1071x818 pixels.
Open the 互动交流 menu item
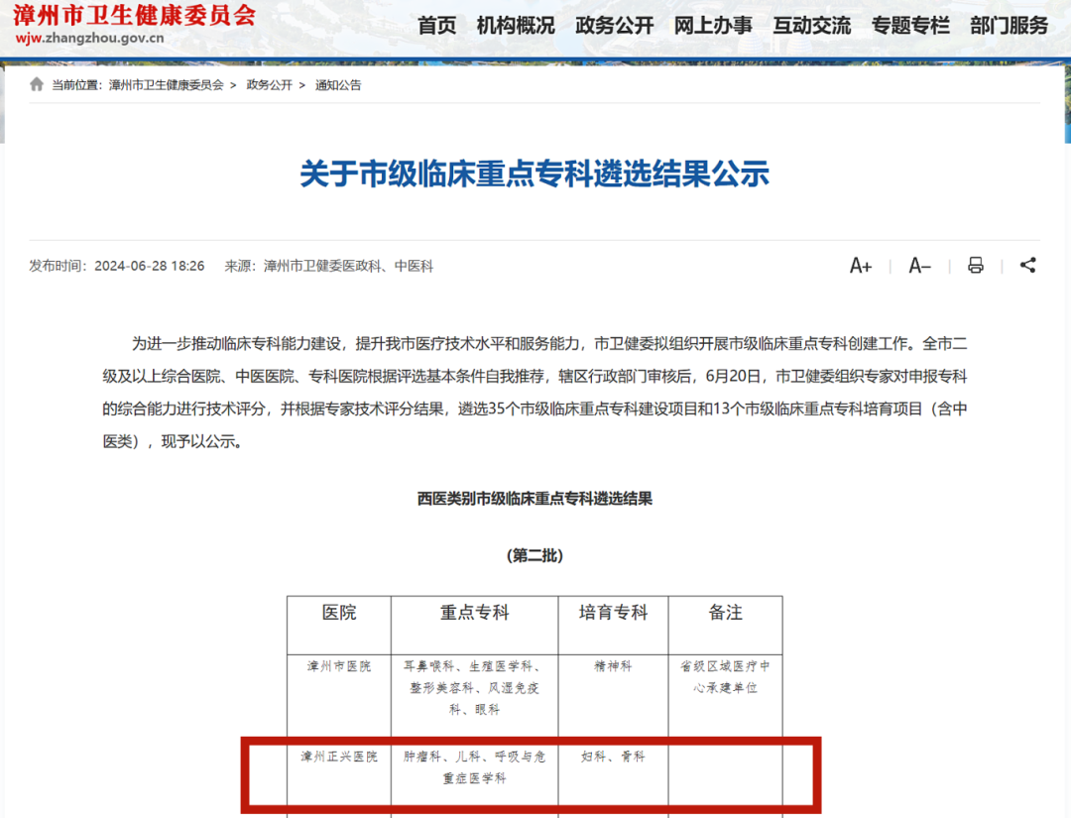(812, 26)
